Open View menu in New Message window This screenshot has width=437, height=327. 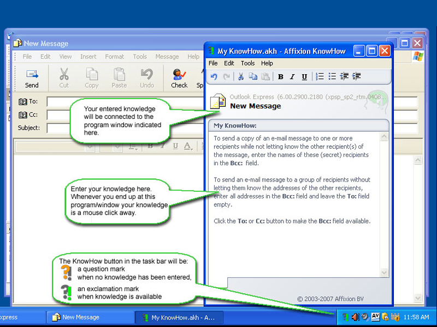[66, 57]
